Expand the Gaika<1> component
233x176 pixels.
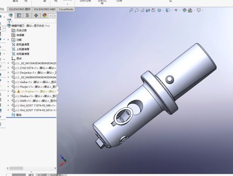(8, 82)
